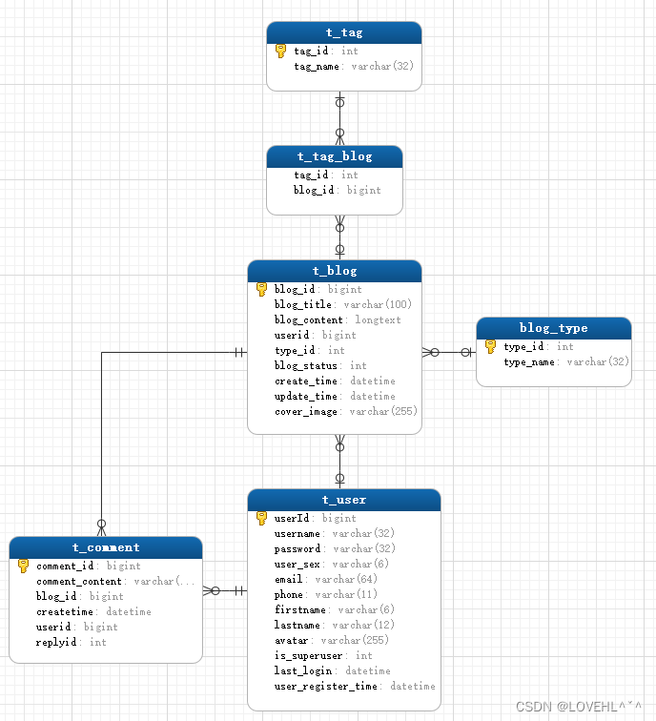Select the blog_status int column

pyautogui.click(x=320, y=365)
